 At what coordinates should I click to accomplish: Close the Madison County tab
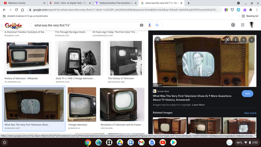(x=44, y=3)
